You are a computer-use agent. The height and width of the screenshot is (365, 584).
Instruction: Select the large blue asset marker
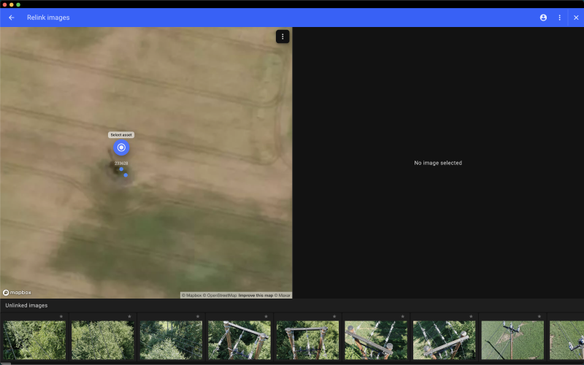point(121,147)
